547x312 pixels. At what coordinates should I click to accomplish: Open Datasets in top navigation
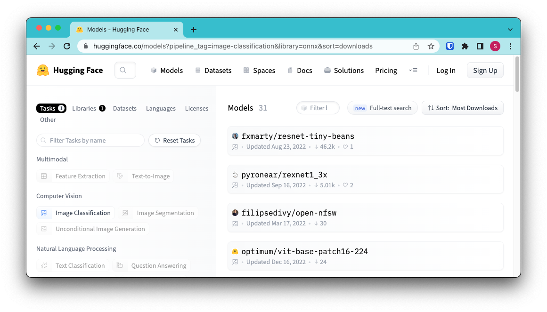coord(213,71)
